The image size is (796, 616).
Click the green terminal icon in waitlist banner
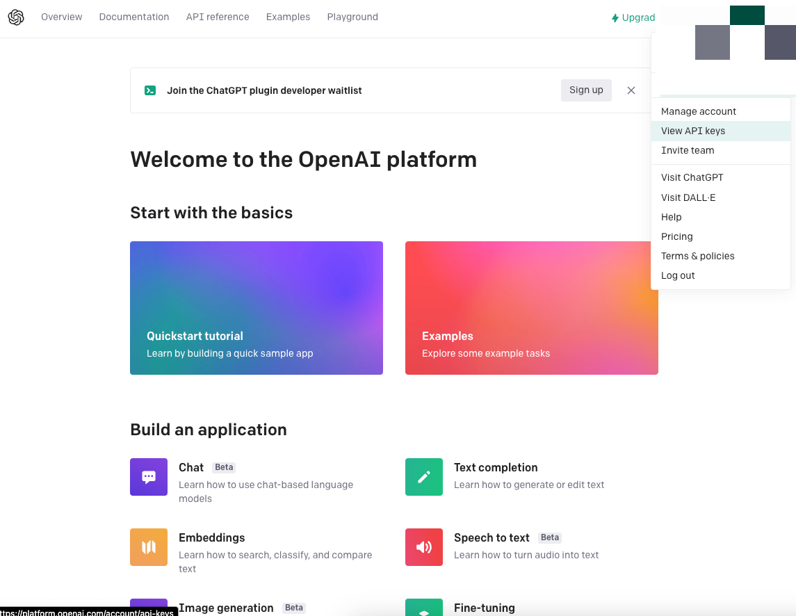pos(150,90)
